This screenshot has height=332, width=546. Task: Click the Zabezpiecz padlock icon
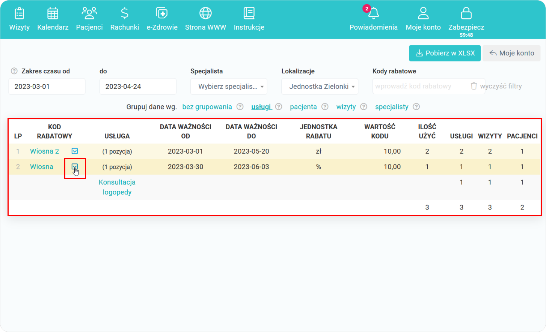[466, 13]
